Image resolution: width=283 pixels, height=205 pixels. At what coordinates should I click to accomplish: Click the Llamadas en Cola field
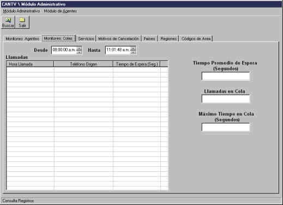tap(226, 99)
